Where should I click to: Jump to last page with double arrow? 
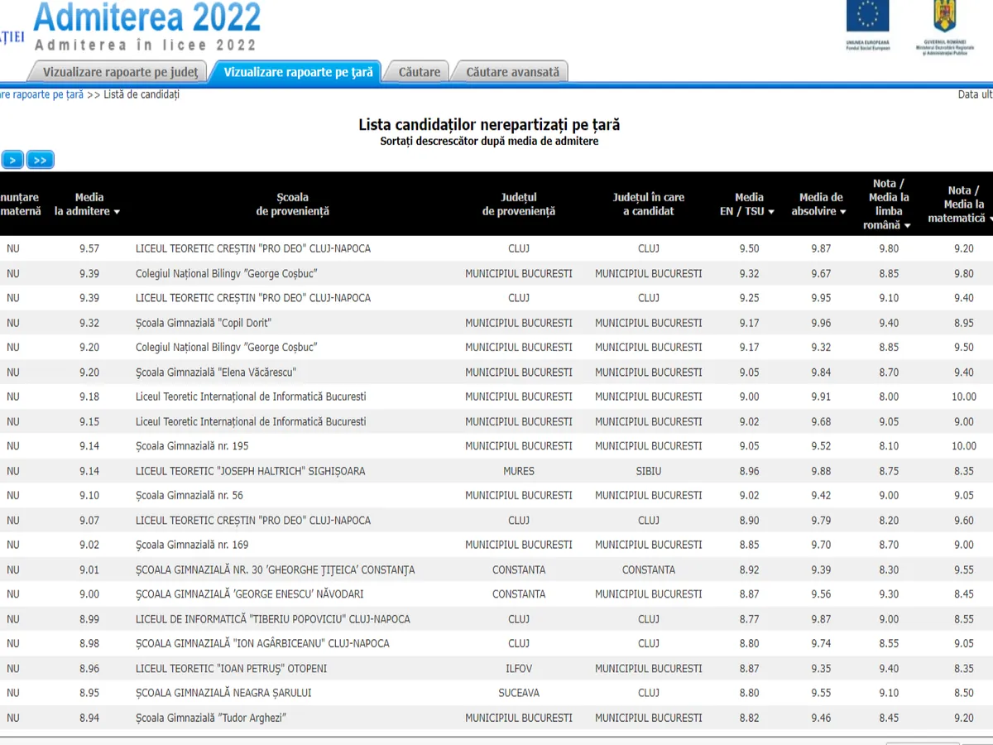click(x=40, y=160)
